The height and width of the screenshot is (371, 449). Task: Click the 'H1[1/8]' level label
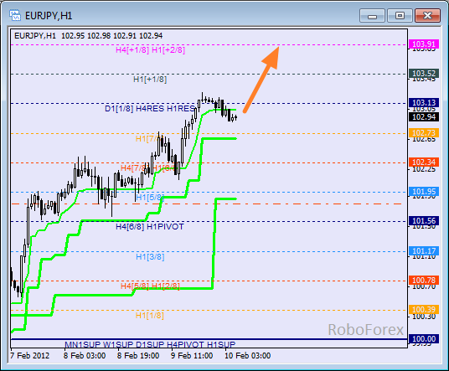click(150, 316)
